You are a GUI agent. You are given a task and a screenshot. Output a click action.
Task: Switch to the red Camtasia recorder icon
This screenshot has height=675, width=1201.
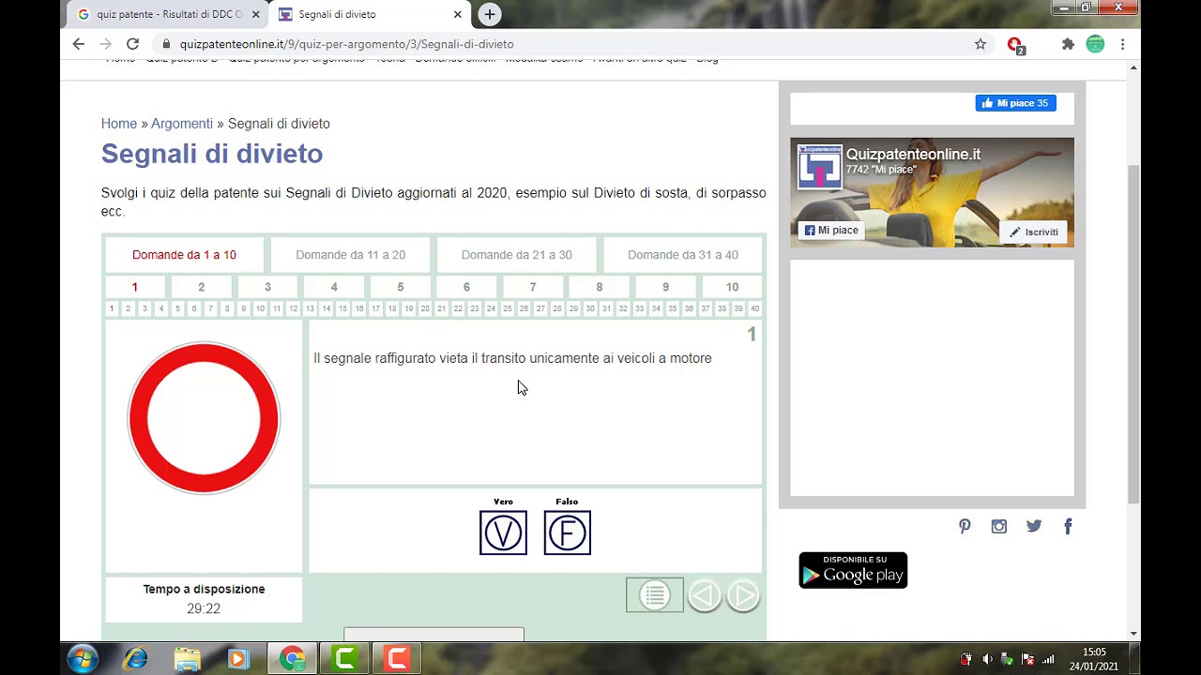coord(398,659)
